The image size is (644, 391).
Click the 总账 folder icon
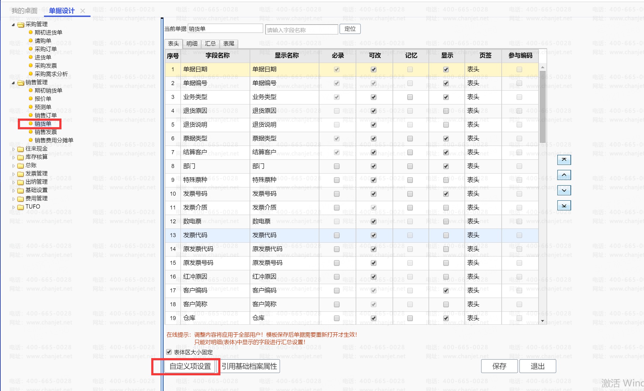(x=21, y=166)
